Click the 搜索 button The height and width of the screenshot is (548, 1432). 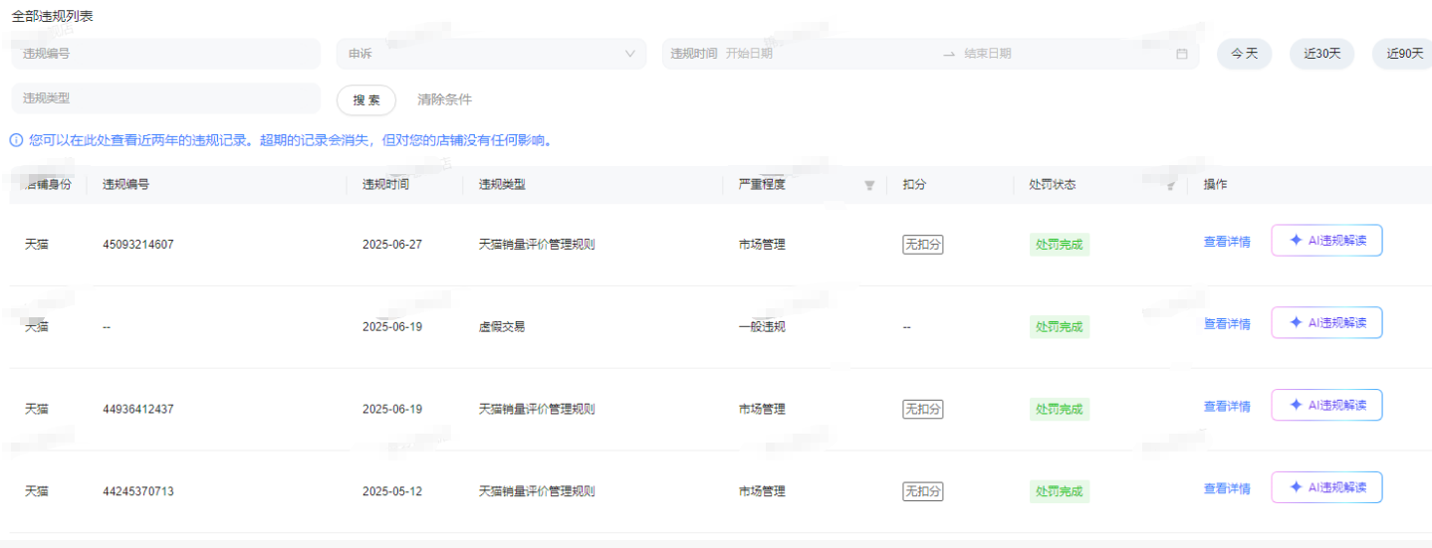click(366, 99)
